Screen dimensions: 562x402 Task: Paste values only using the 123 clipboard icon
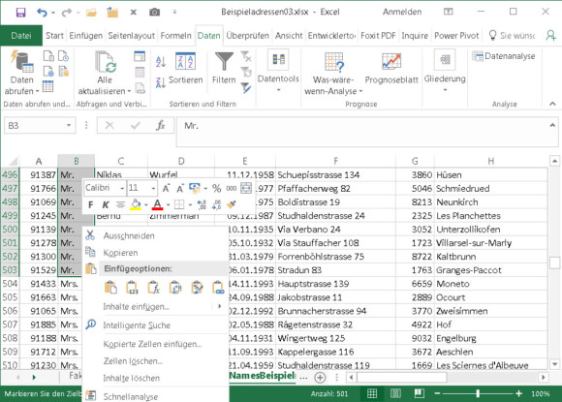[132, 288]
